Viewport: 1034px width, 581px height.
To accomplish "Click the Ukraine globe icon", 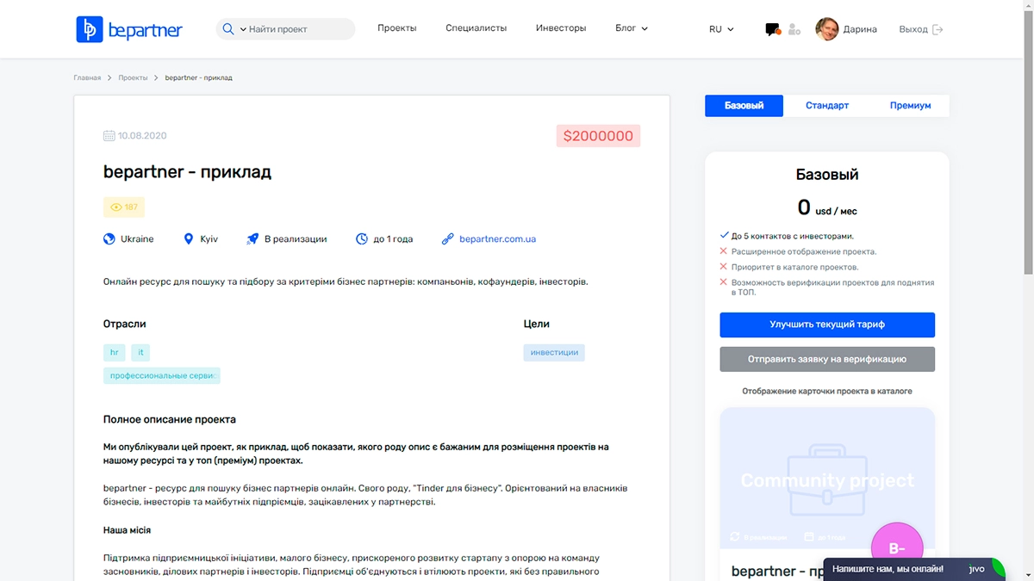I will coord(109,239).
